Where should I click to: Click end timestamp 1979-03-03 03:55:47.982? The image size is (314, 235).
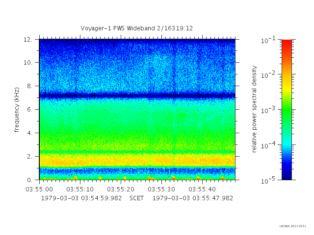click(193, 198)
